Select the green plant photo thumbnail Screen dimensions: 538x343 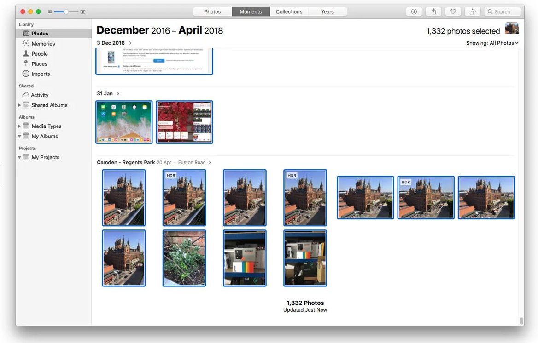pyautogui.click(x=184, y=258)
